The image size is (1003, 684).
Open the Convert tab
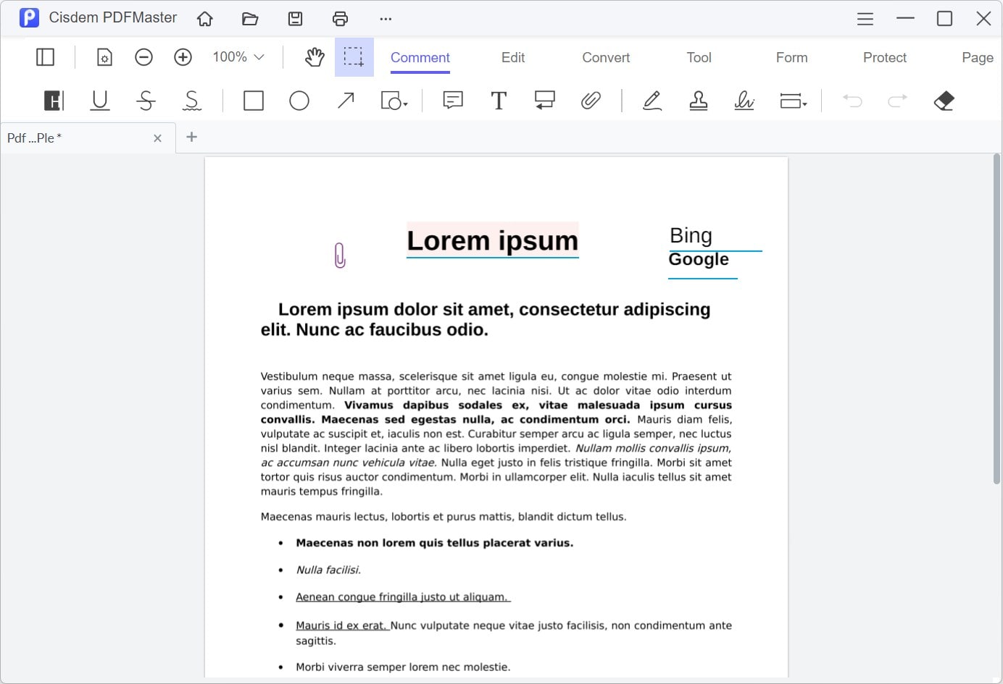(x=606, y=57)
